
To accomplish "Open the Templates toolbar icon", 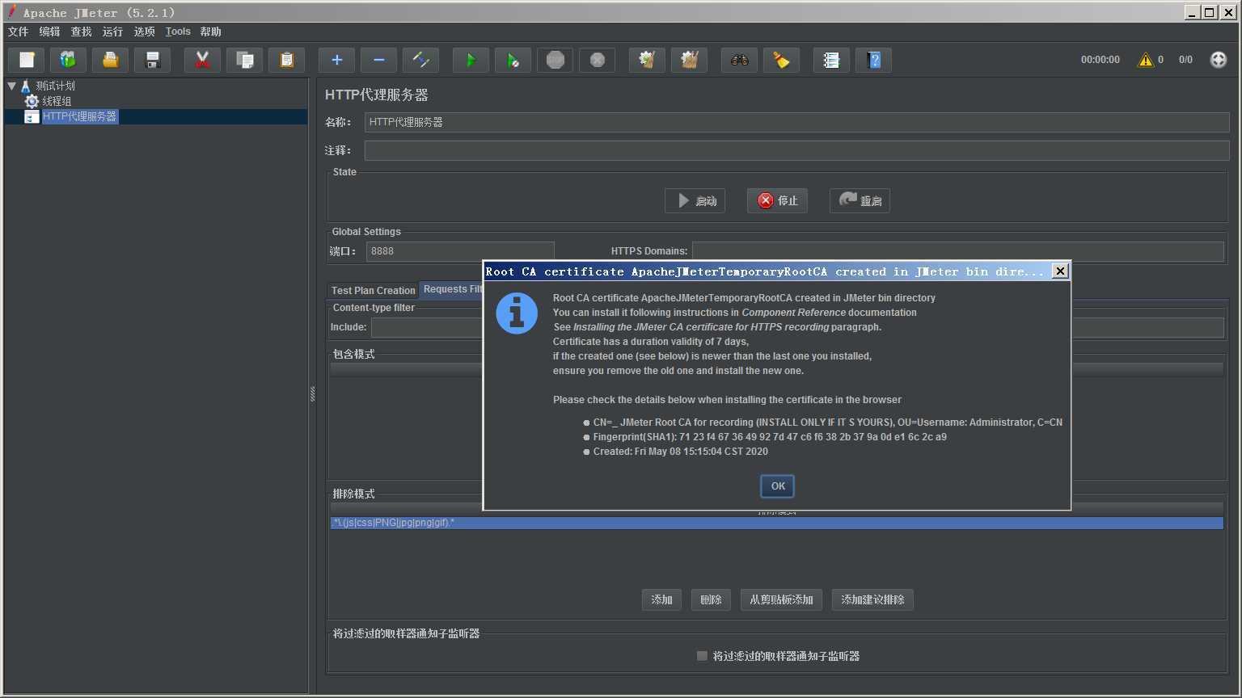I will click(x=69, y=60).
